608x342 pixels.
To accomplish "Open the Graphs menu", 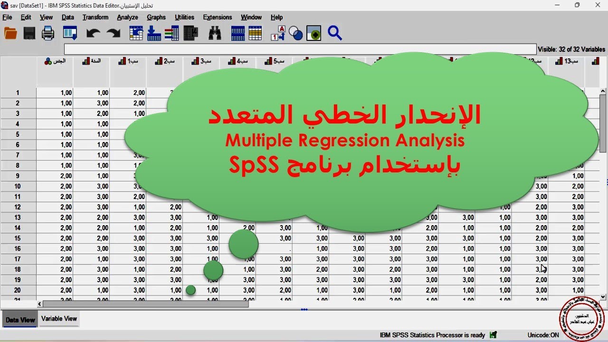I will coord(156,17).
